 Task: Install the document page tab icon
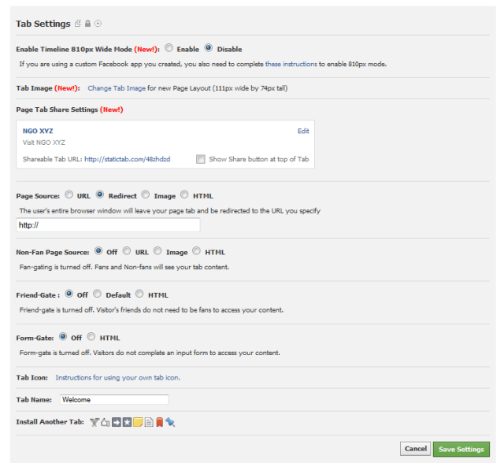coord(149,422)
